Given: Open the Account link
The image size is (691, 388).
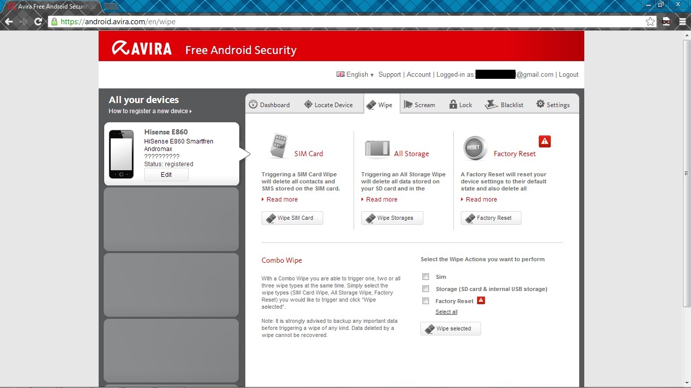Looking at the screenshot, I should point(419,74).
